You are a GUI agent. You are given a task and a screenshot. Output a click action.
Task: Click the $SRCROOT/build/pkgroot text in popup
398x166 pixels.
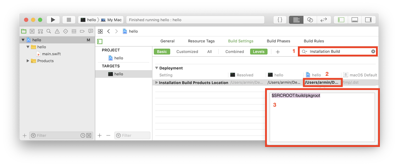click(x=296, y=96)
